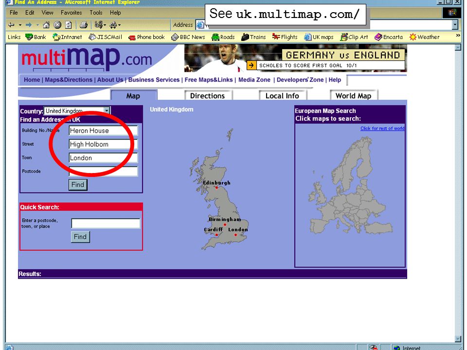
Task: Open the File menu
Action: pyautogui.click(x=14, y=13)
